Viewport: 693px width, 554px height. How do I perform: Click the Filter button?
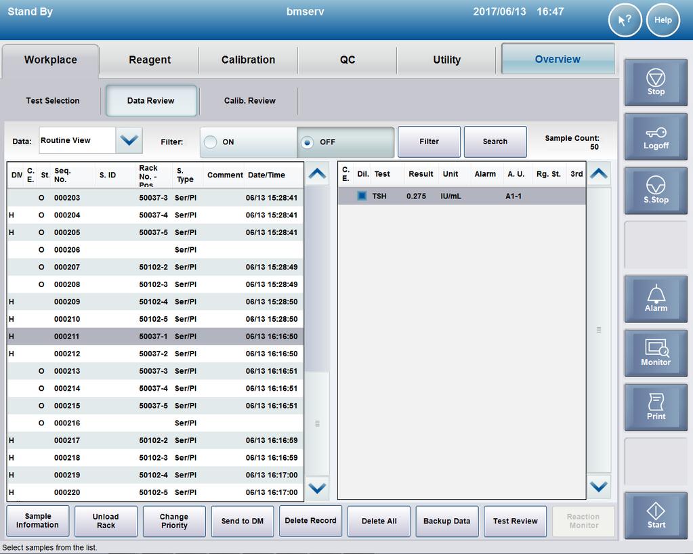pos(429,142)
